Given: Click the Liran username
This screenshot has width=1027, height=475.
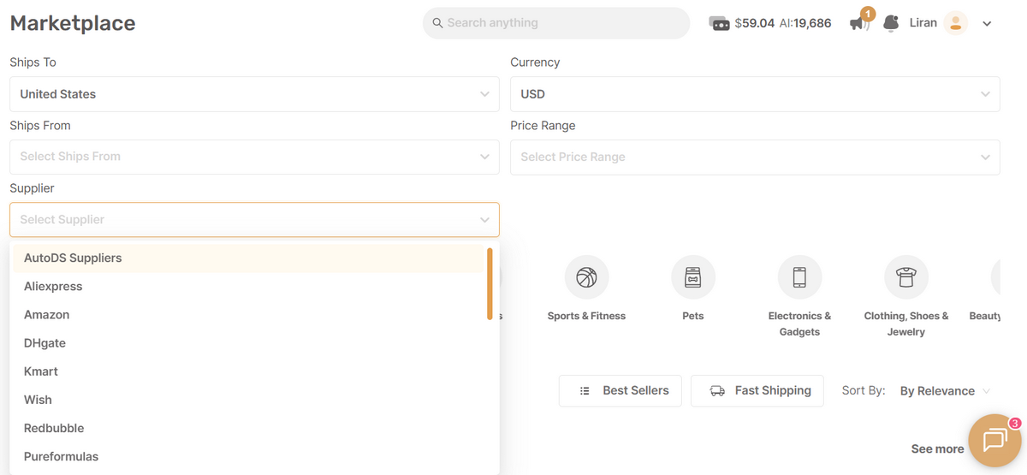Looking at the screenshot, I should [x=923, y=23].
